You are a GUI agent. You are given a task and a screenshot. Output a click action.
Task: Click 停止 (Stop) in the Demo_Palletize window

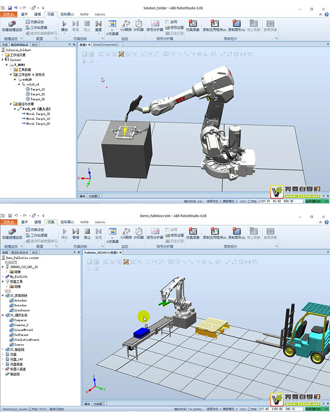87,234
